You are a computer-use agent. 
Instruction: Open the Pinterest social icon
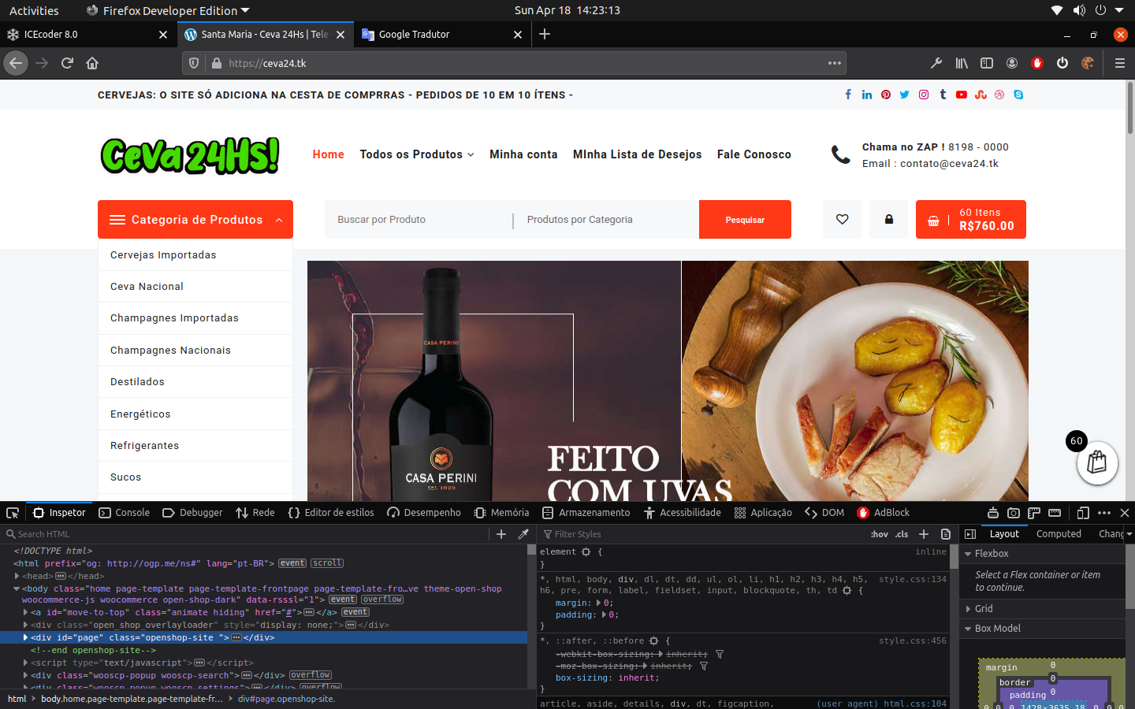click(x=886, y=95)
